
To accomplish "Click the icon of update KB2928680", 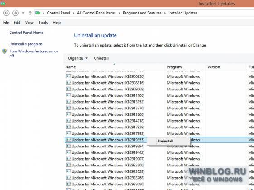I will tap(68, 184).
